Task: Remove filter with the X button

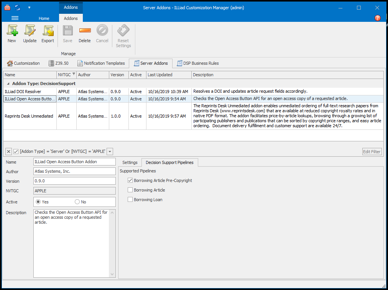Action: coord(8,152)
